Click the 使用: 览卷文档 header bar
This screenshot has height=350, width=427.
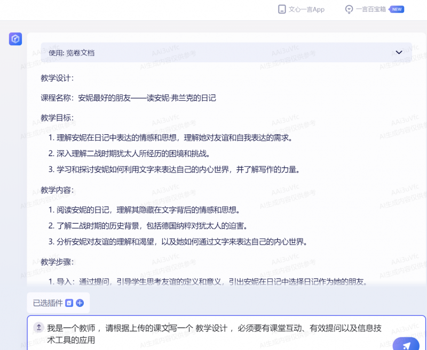(x=224, y=52)
